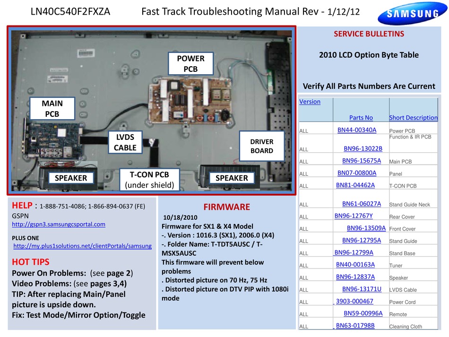Open the gspn3.samsungcsportal.com link

(x=59, y=224)
